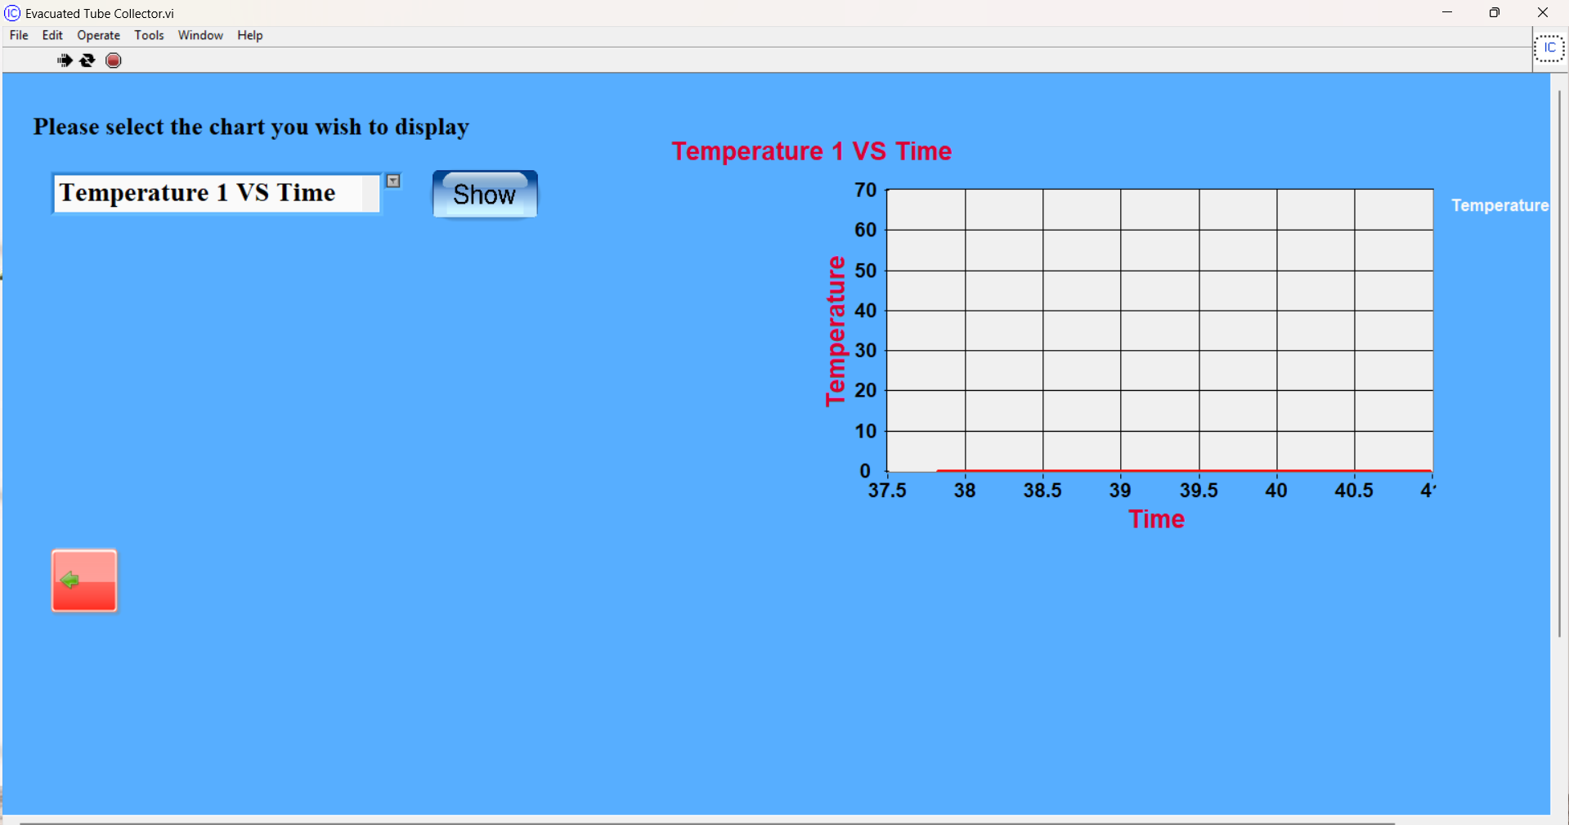1569x825 pixels.
Task: Open the Operate menu
Action: click(x=98, y=35)
